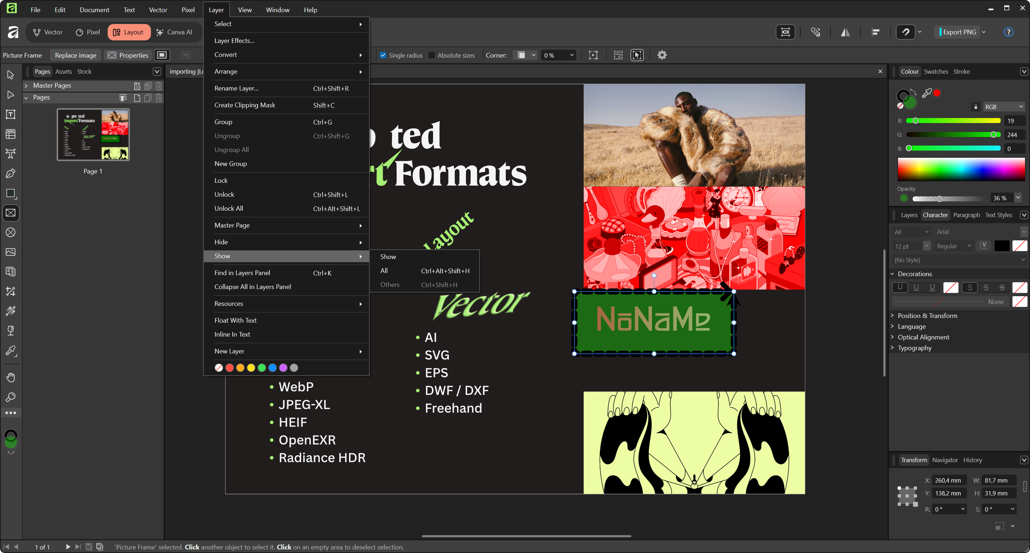The width and height of the screenshot is (1030, 553).
Task: Click the colour picker eyedropper icon
Action: pos(926,93)
